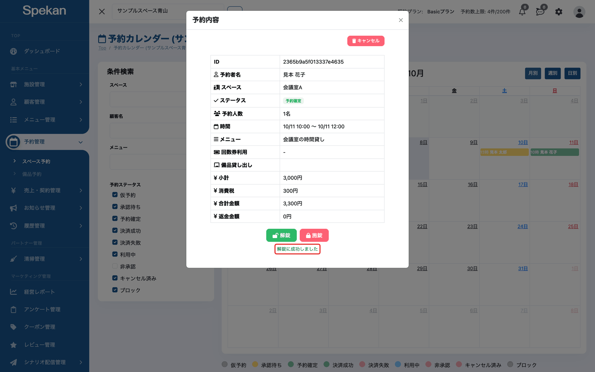Open the notifications bell icon

click(522, 12)
